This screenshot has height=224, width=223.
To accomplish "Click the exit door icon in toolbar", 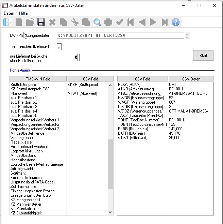I will click(x=7, y=22).
